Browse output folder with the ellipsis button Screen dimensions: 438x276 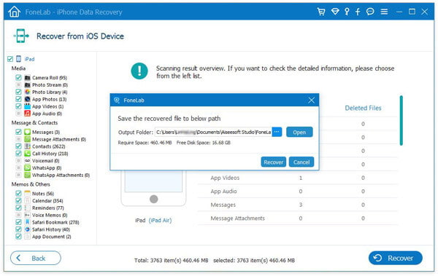(x=277, y=132)
